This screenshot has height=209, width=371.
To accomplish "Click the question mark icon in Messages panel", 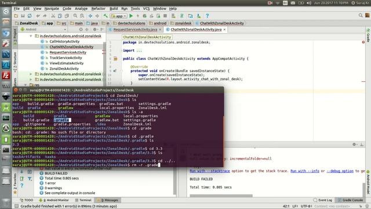I will pos(22,186).
